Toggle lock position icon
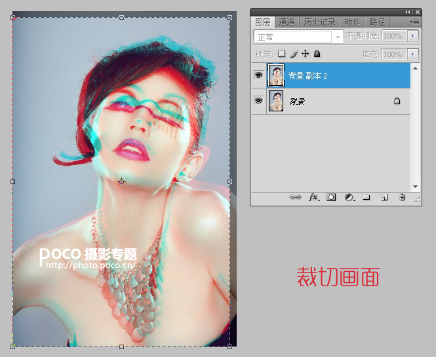436x357 pixels. 306,54
